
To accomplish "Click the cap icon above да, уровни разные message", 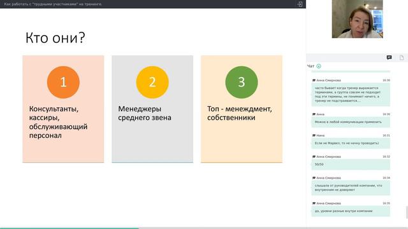I will pyautogui.click(x=314, y=204).
